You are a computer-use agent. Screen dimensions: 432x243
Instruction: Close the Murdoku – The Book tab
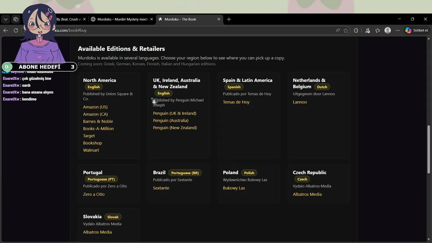coord(219,19)
